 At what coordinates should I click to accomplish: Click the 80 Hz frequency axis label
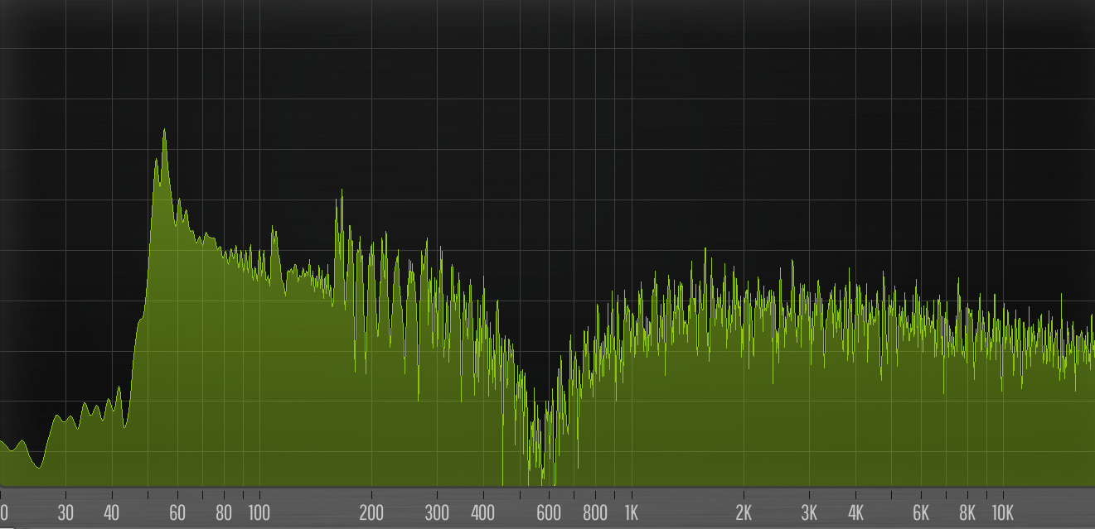tap(224, 512)
